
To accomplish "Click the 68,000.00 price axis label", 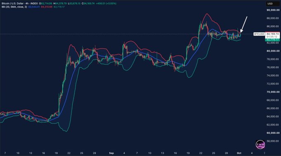I will point(273,100).
